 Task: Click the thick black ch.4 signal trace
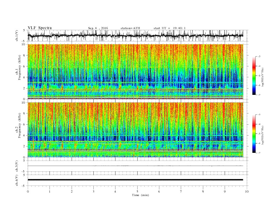click(x=135, y=180)
